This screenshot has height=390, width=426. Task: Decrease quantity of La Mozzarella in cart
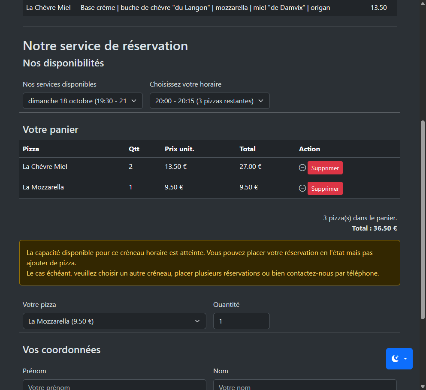click(x=302, y=188)
